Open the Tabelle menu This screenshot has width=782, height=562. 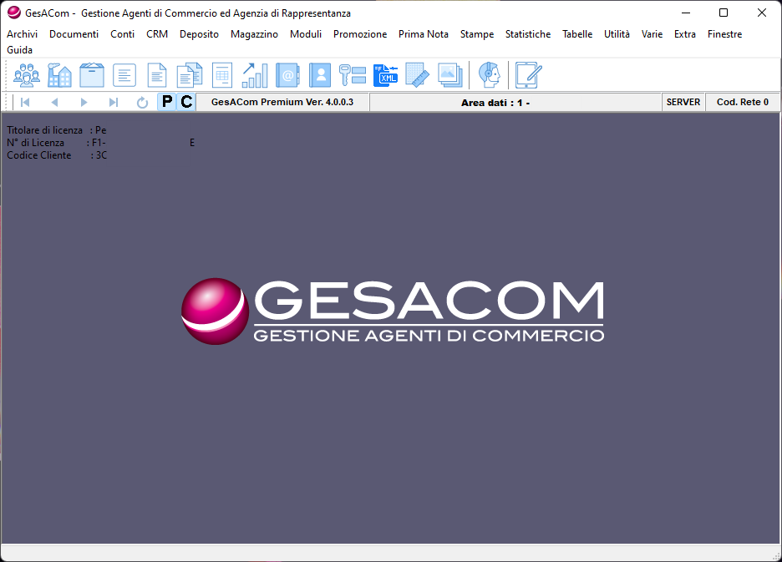(577, 34)
